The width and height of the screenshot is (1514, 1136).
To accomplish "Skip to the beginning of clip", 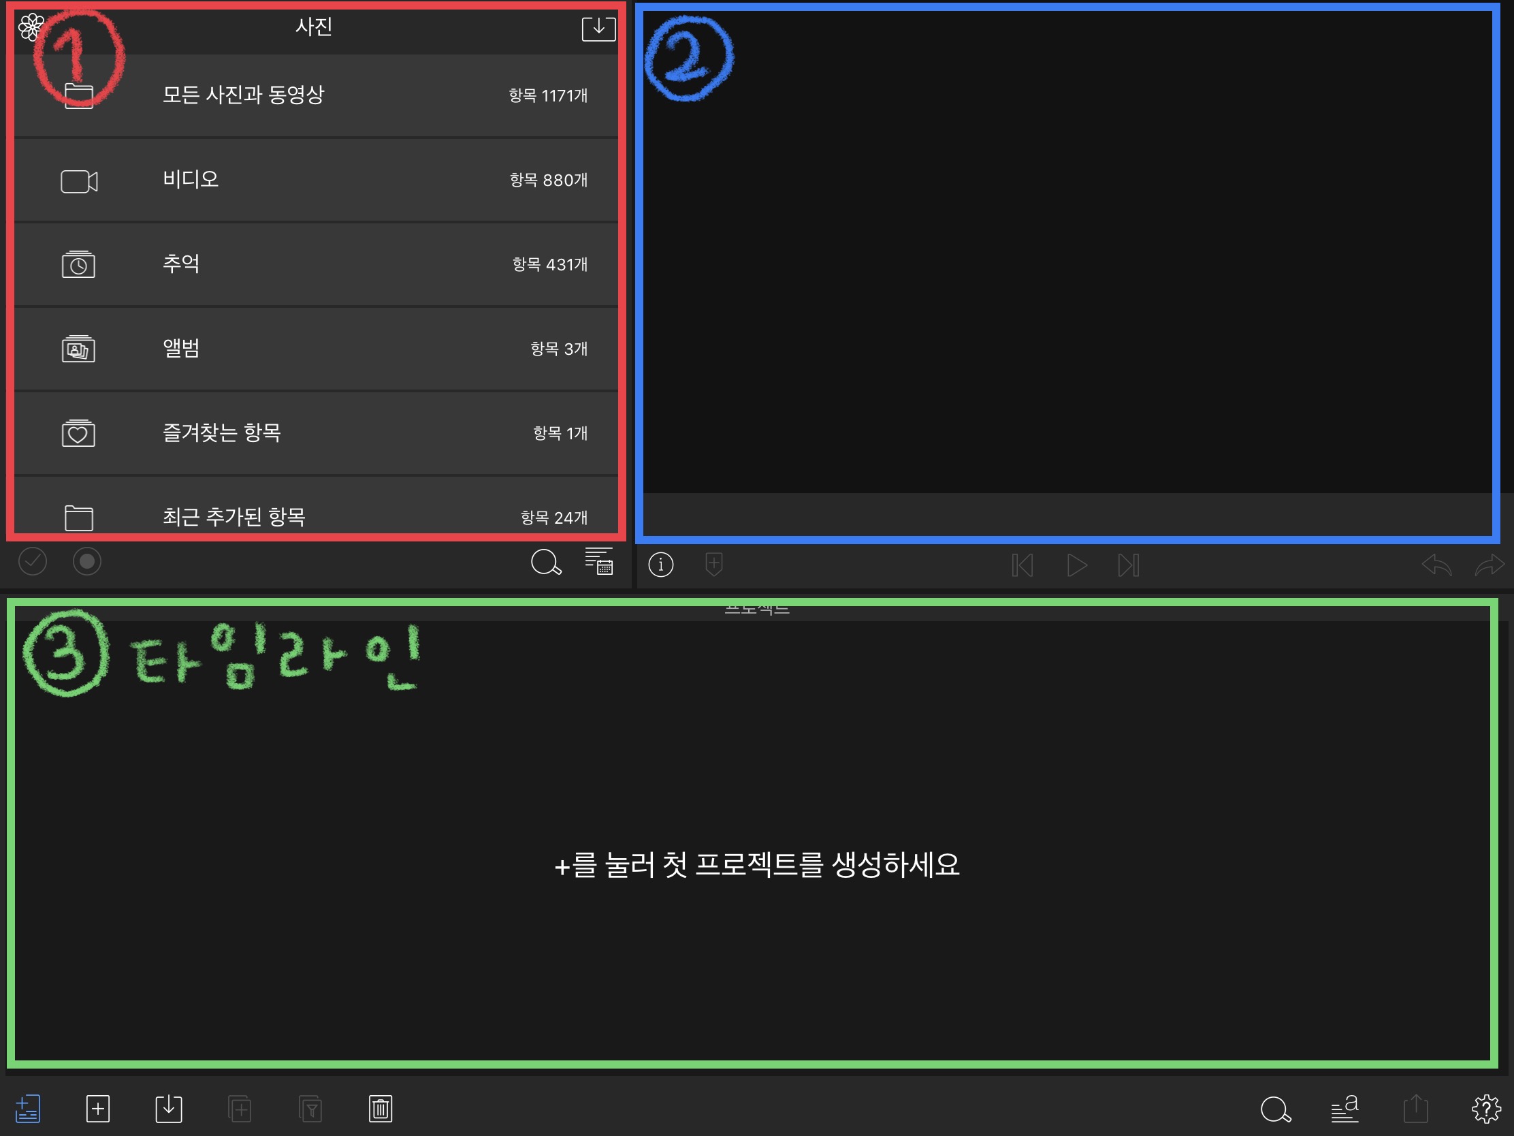I will [x=1022, y=565].
